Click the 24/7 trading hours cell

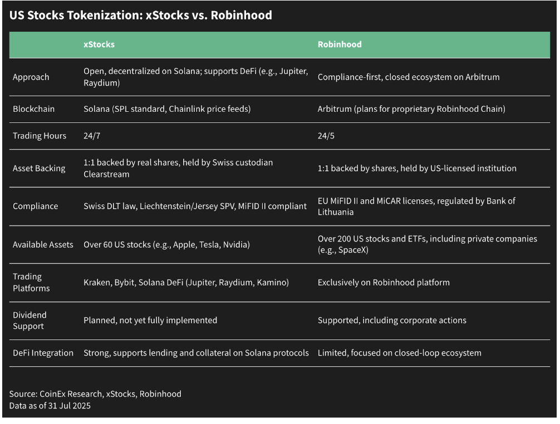click(x=92, y=136)
